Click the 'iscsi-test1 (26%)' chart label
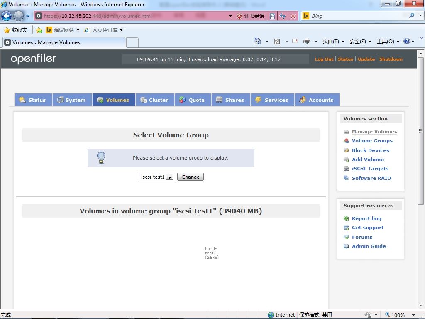The image size is (425, 319). [211, 253]
